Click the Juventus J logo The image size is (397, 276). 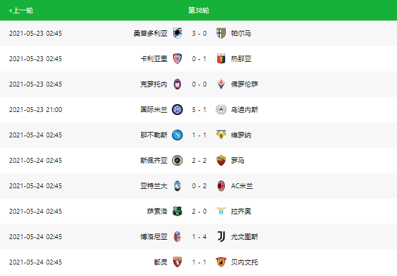[x=221, y=237]
